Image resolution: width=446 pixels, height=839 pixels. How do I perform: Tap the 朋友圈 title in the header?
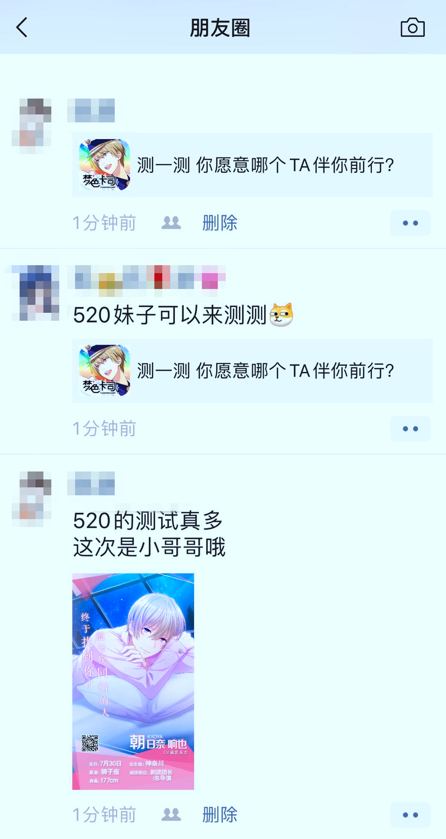point(220,28)
